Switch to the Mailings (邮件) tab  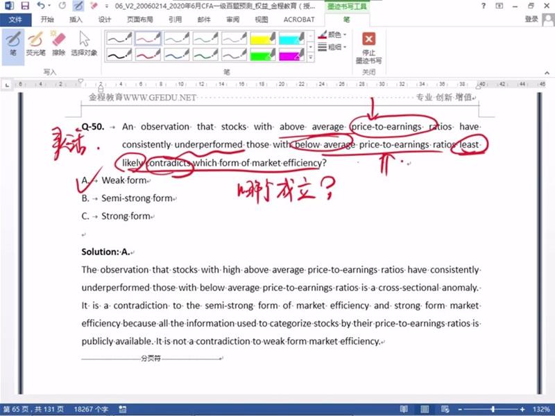coord(204,20)
